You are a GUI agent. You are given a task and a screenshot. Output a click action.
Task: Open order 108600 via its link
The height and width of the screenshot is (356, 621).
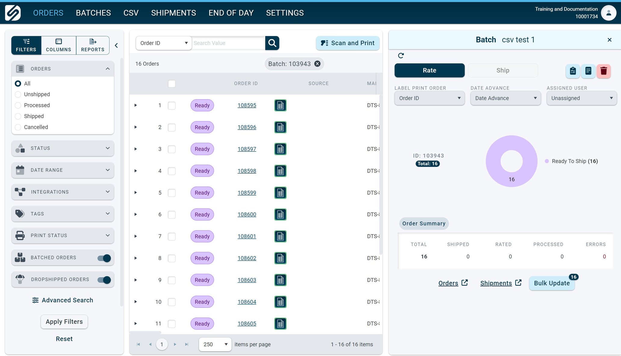click(x=247, y=214)
